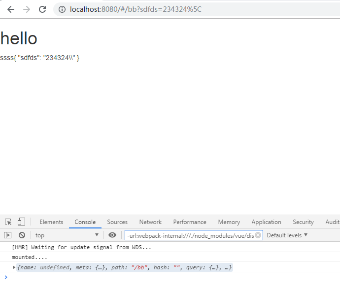
Task: Click the browser forward arrow
Action: (27, 9)
